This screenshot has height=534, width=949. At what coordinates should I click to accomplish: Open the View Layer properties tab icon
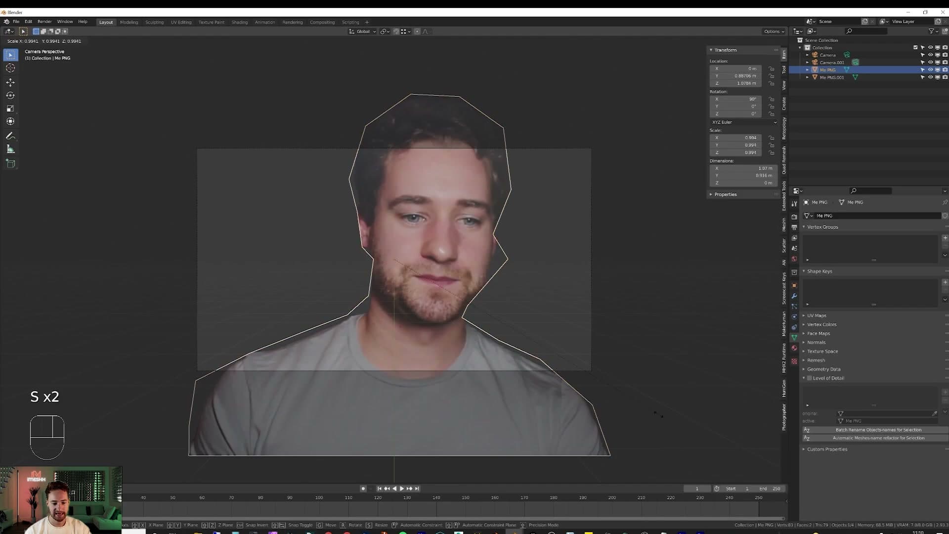794,238
